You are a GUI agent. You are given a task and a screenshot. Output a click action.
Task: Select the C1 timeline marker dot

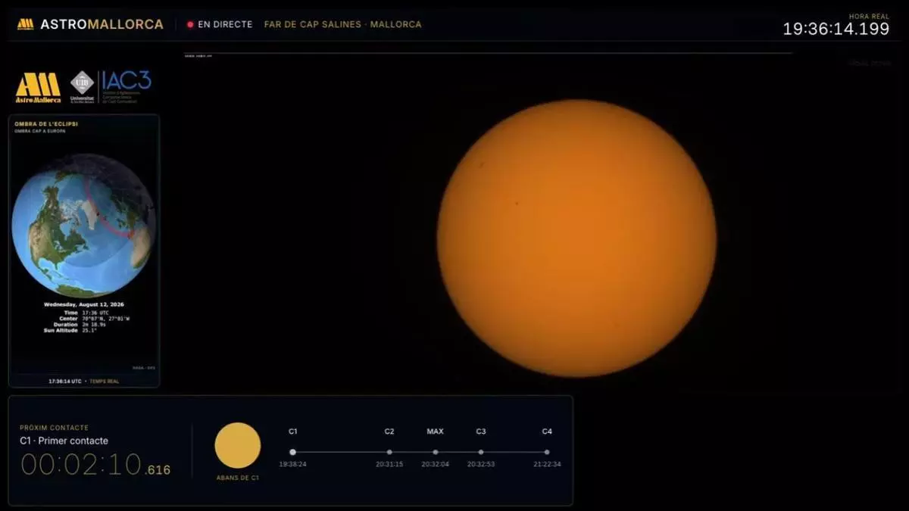293,452
